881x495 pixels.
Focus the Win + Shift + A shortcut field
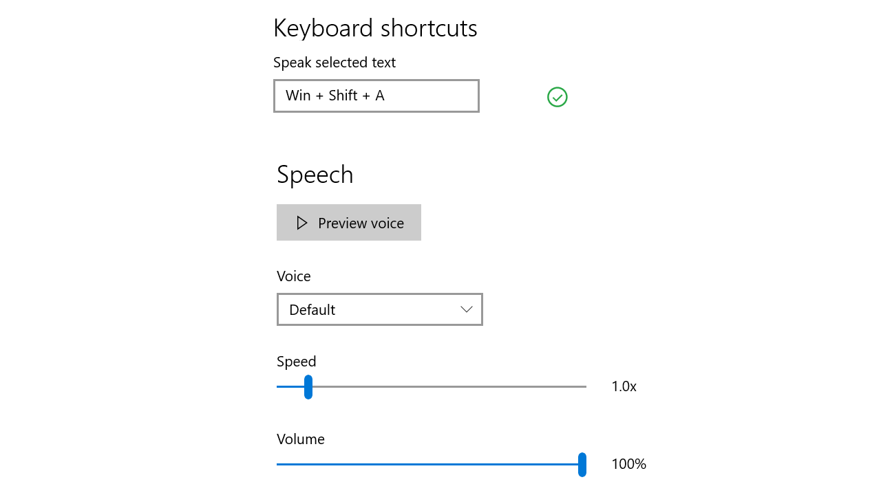376,96
